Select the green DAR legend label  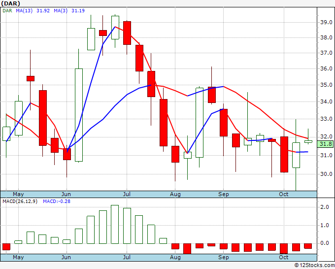click(7, 11)
